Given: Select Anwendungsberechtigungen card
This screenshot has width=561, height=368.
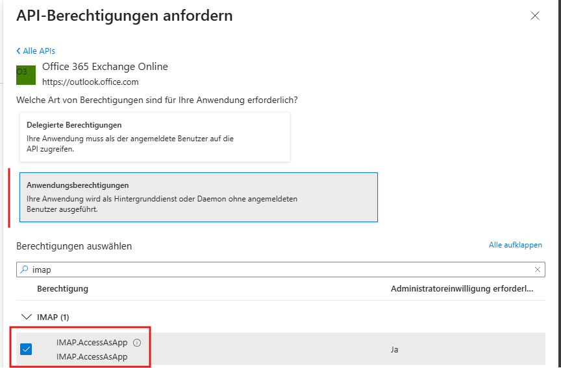Looking at the screenshot, I should 199,198.
